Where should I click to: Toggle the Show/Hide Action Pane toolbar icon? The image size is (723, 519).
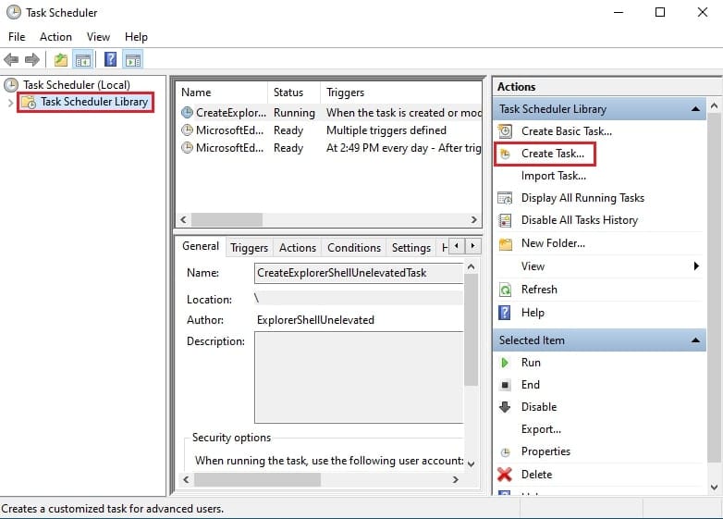pyautogui.click(x=133, y=59)
